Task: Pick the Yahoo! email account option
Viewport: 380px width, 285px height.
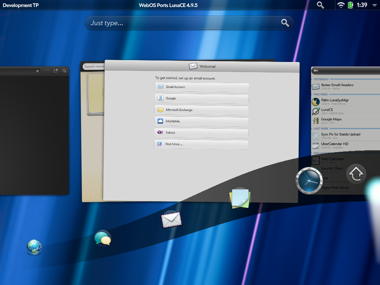Action: click(201, 132)
